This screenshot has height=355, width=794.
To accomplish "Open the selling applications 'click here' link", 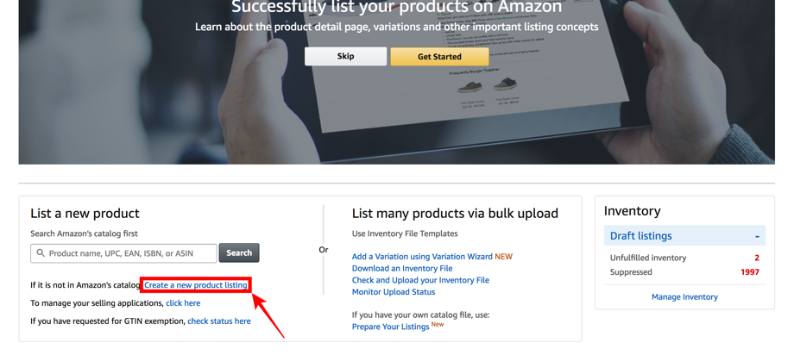I will pos(183,303).
